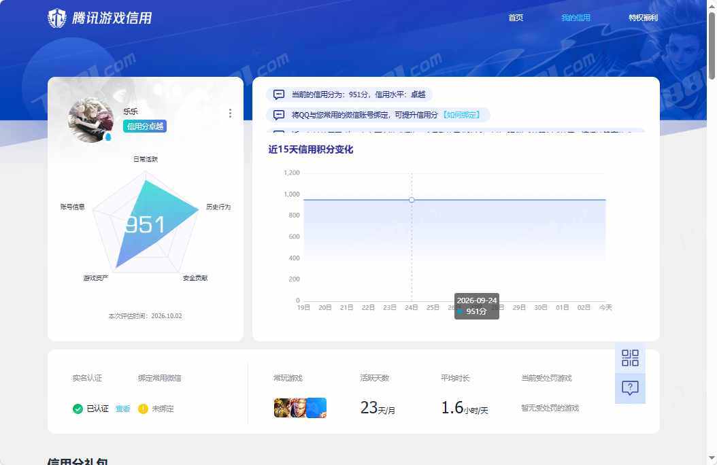Click the 未绑定 status text

[x=163, y=409]
